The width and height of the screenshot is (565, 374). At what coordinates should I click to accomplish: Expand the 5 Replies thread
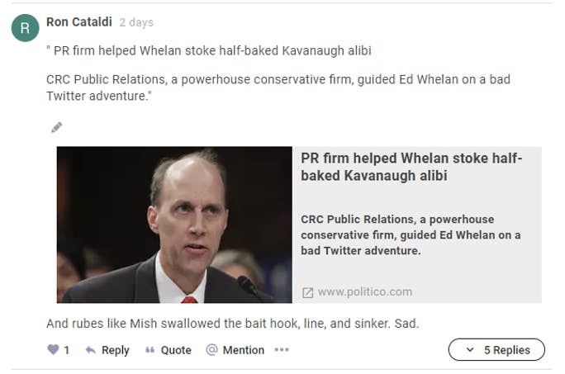coord(496,349)
